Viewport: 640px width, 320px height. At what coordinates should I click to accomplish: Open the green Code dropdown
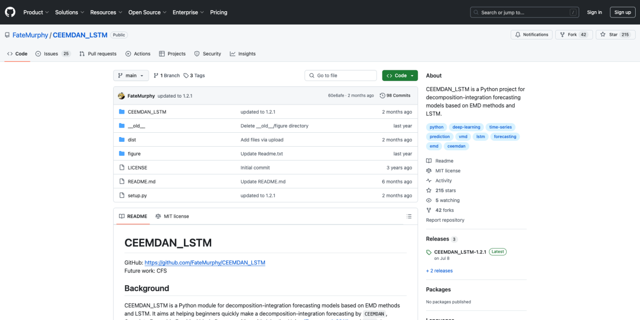point(399,75)
